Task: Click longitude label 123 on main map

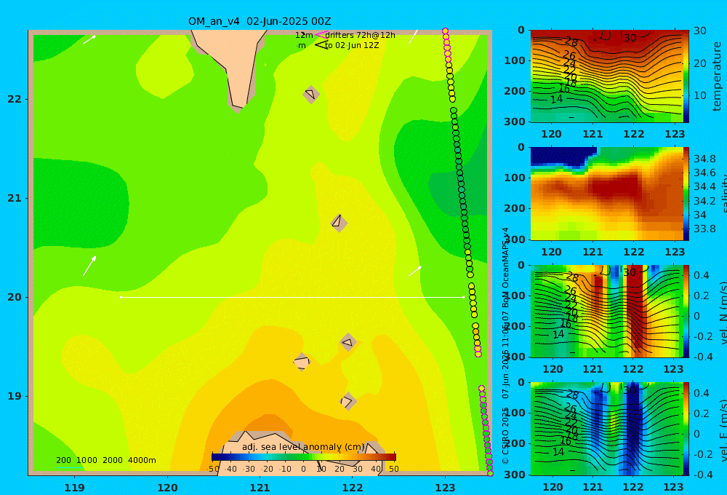Action: (x=446, y=488)
